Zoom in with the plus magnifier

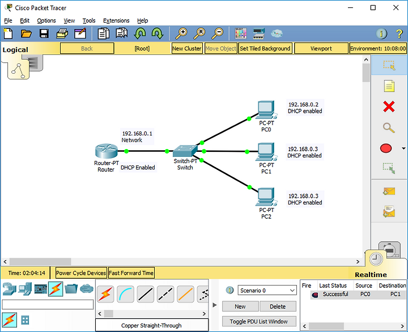[x=181, y=34]
